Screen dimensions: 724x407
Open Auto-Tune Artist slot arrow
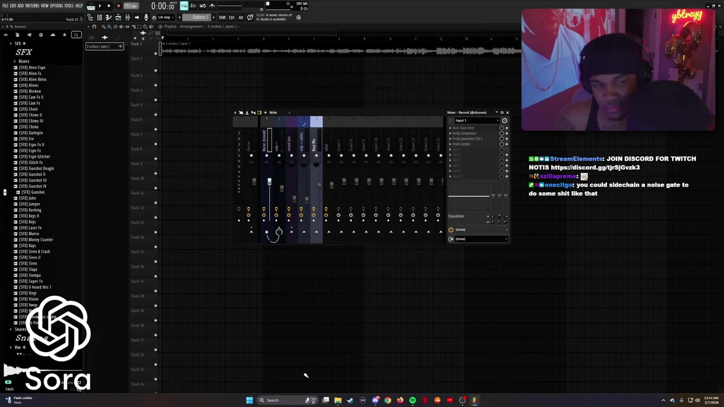450,128
